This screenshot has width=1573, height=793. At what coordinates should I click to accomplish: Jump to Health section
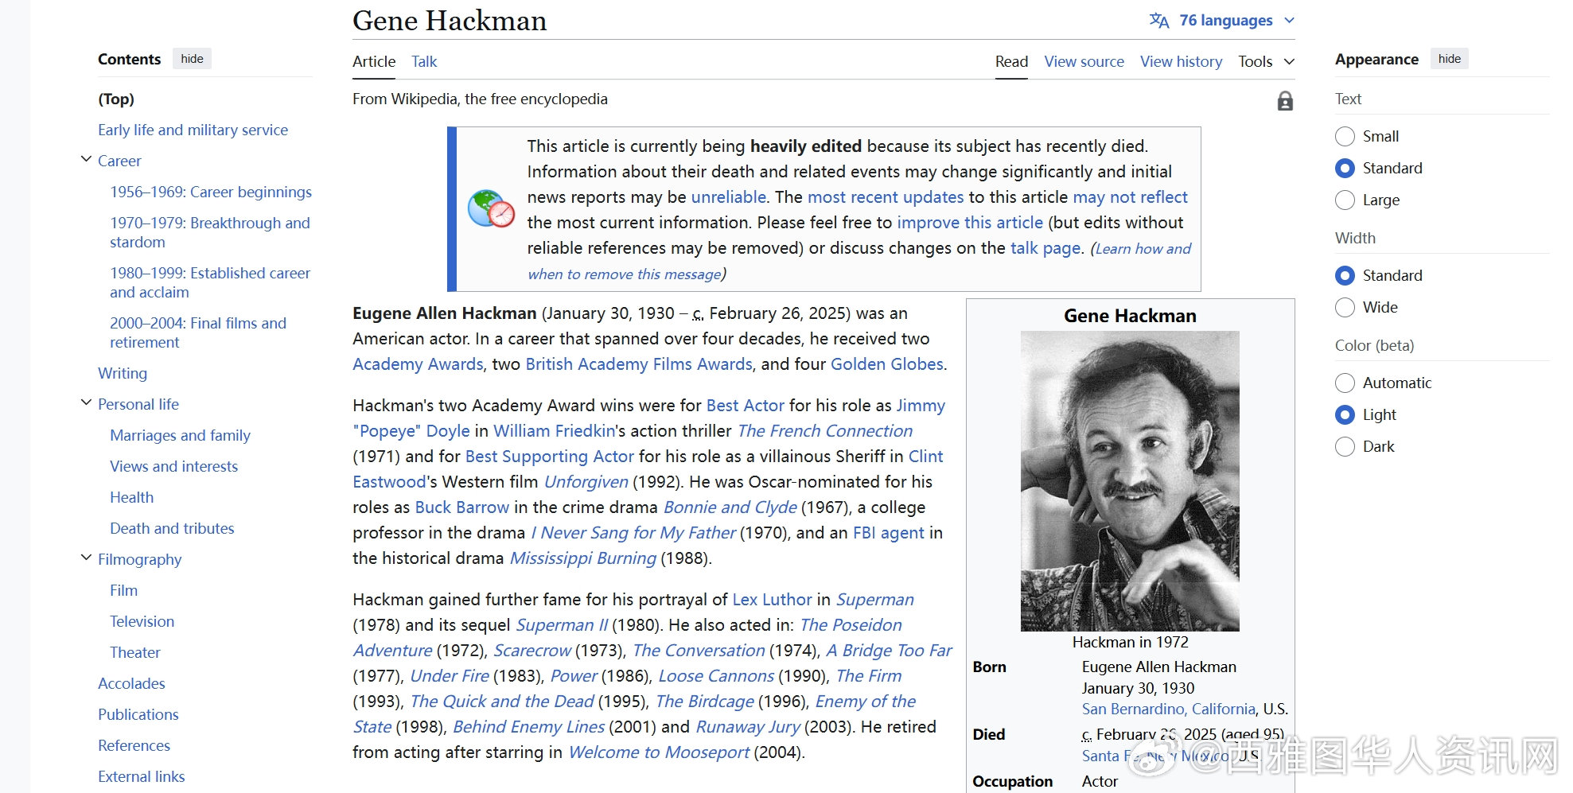coord(131,497)
